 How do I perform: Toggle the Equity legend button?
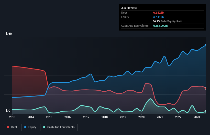[30, 127]
